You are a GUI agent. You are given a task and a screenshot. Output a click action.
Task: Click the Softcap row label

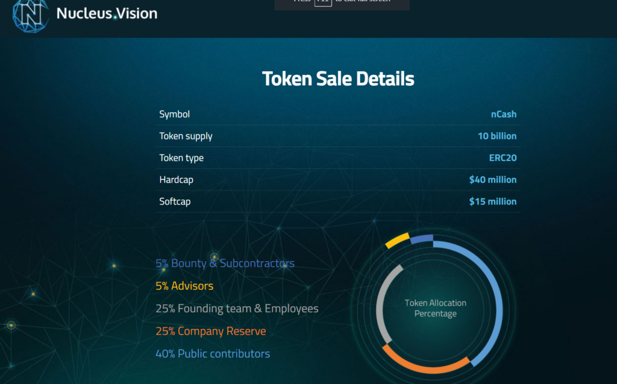coord(175,202)
